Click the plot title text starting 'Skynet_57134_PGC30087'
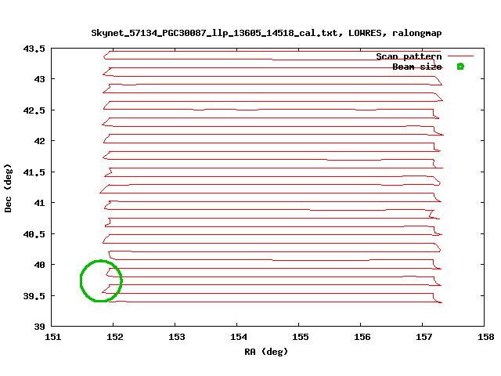The width and height of the screenshot is (501, 376). (x=266, y=33)
